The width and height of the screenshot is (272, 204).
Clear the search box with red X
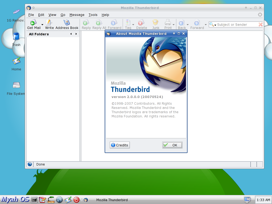point(260,25)
